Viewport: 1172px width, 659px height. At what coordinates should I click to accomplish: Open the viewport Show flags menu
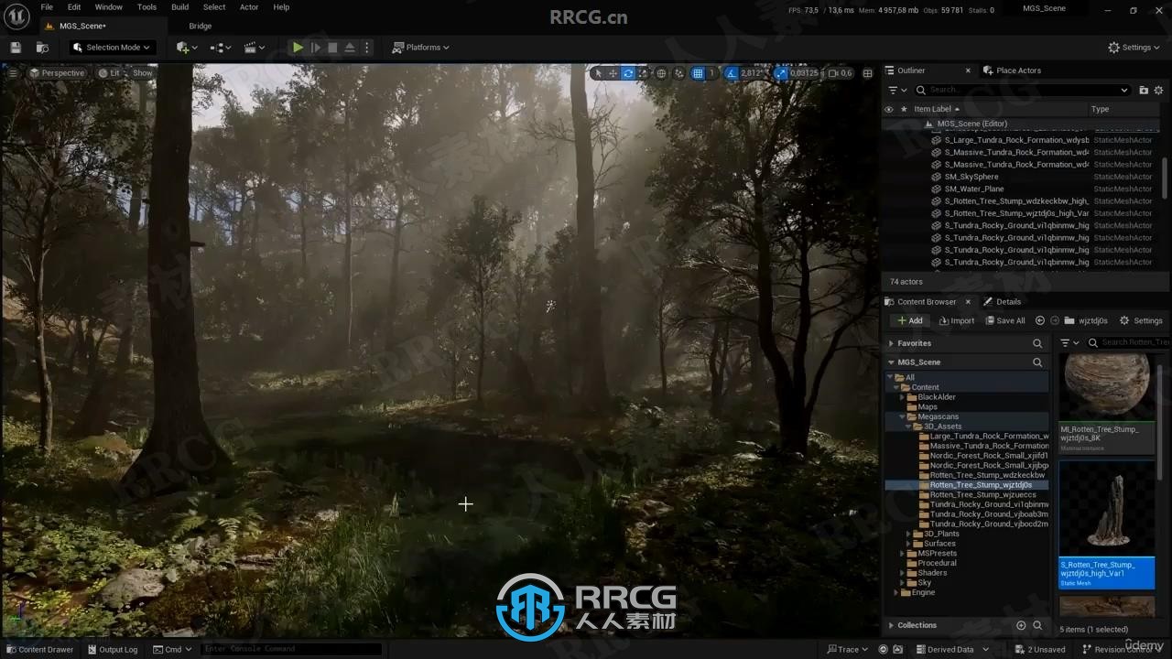[143, 73]
